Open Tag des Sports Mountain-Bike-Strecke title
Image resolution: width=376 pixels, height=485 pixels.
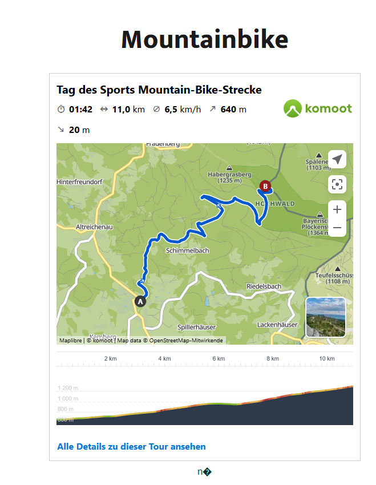click(x=159, y=90)
